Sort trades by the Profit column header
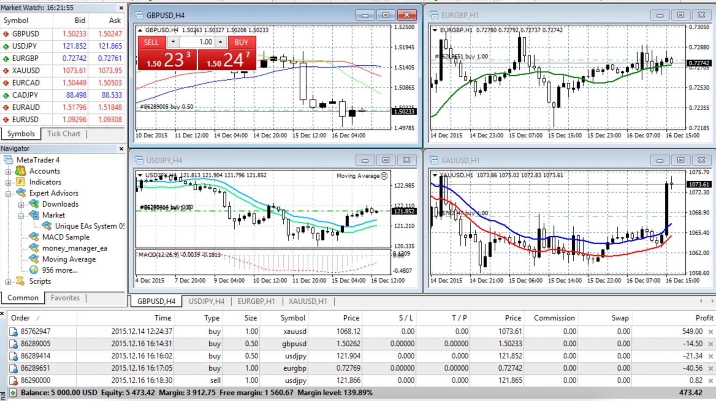The image size is (716, 401). click(674, 318)
